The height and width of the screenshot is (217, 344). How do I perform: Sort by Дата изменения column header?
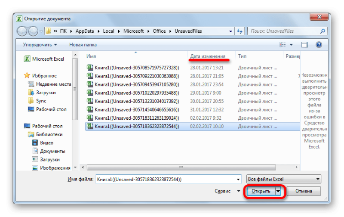pyautogui.click(x=208, y=56)
